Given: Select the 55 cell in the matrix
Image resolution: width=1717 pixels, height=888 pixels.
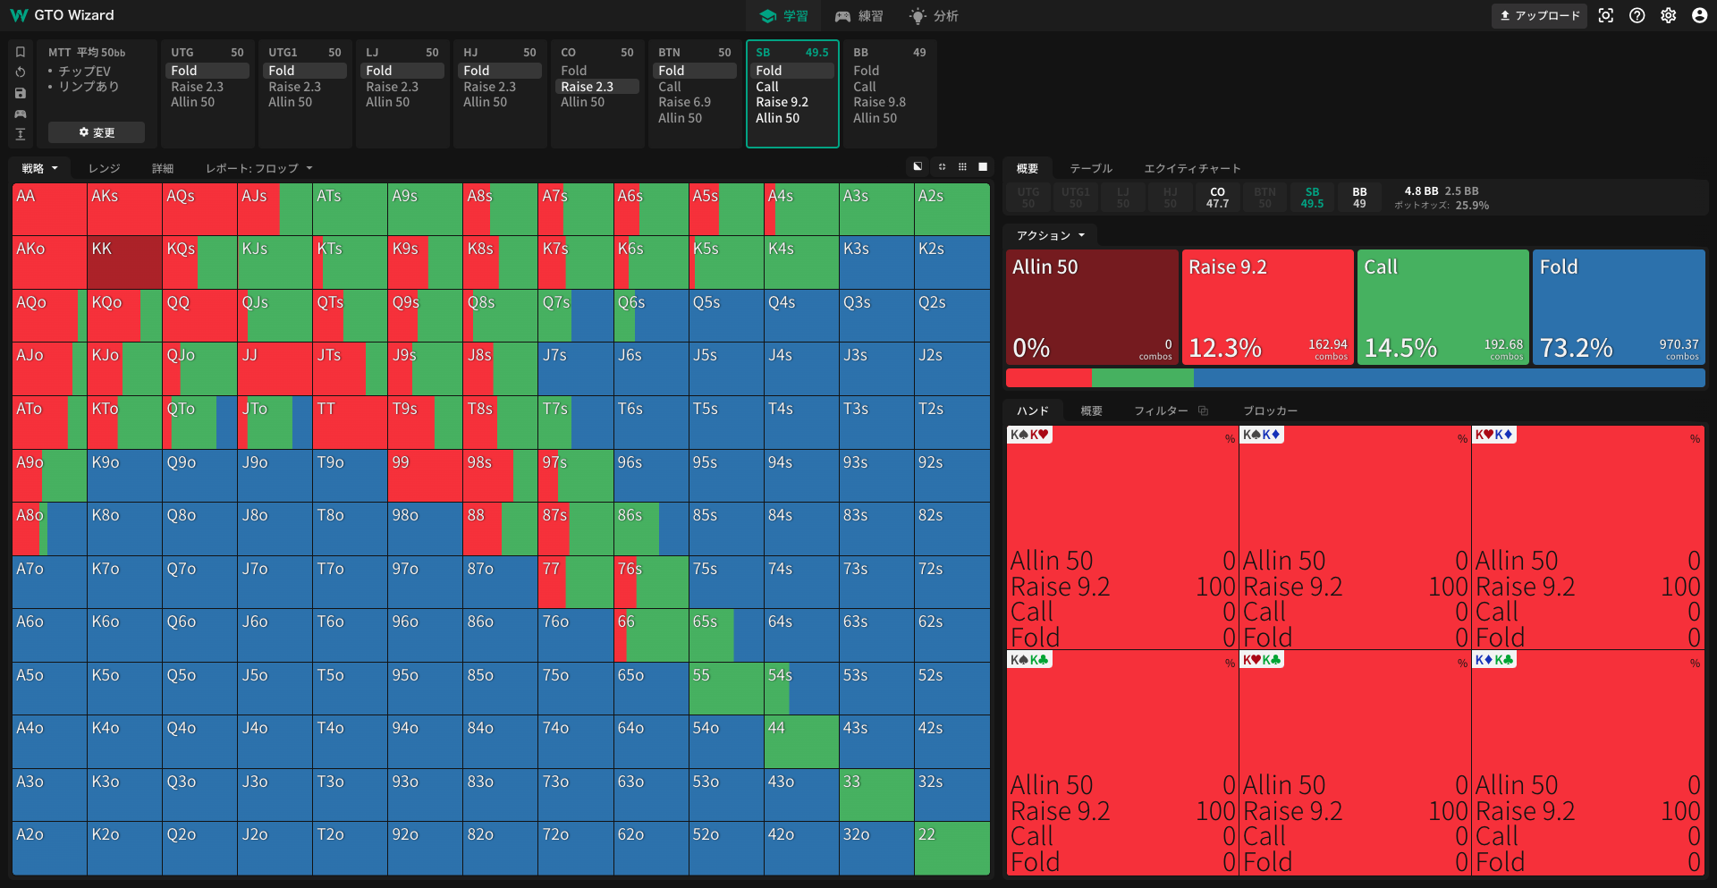Looking at the screenshot, I should coord(726,688).
